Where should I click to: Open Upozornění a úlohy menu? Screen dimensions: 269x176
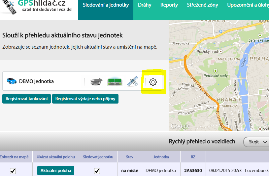(248, 5)
